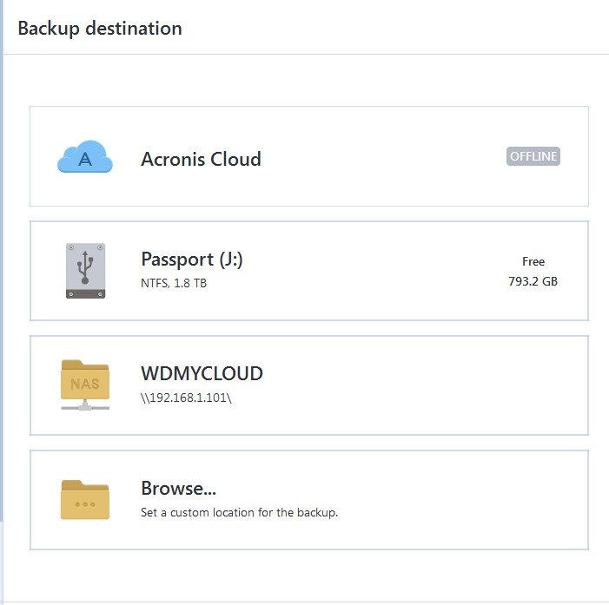609x605 pixels.
Task: Click the WDMYCLOUD NAS folder icon
Action: coord(85,385)
